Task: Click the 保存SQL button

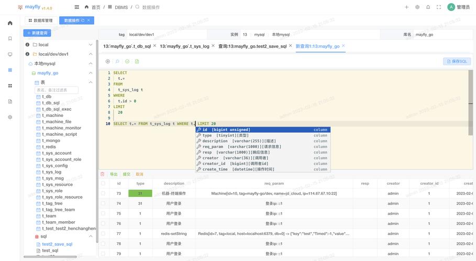Action: tap(457, 61)
